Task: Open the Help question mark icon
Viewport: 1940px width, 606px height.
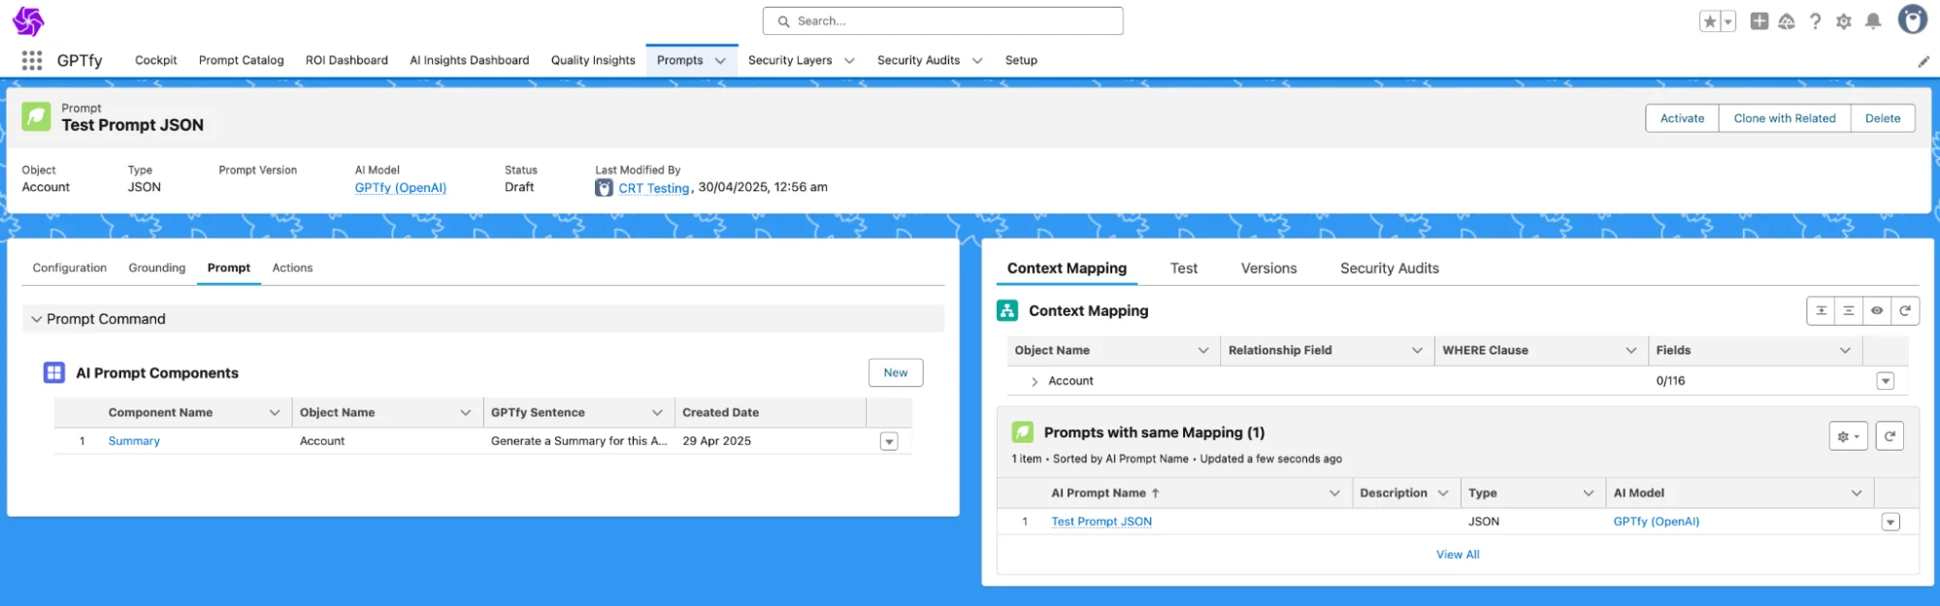Action: 1816,20
